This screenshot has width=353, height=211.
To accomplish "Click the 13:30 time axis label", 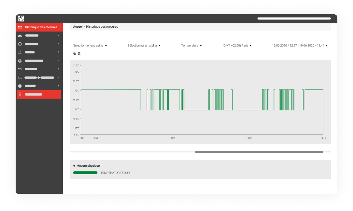I will click(x=249, y=138).
